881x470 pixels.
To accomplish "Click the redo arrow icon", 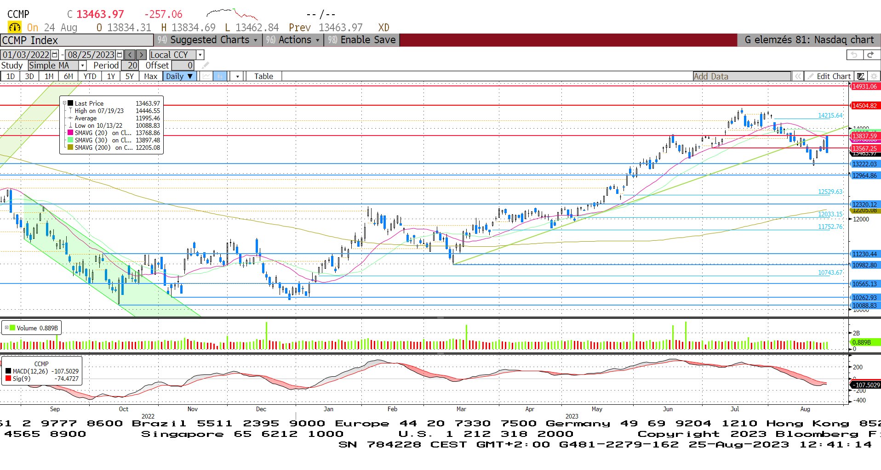I will [x=870, y=55].
